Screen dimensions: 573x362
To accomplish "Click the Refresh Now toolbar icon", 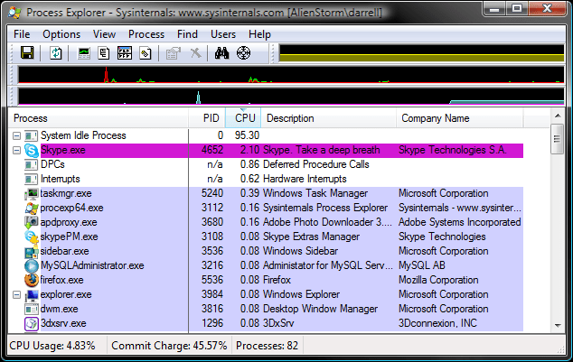I will click(x=56, y=54).
